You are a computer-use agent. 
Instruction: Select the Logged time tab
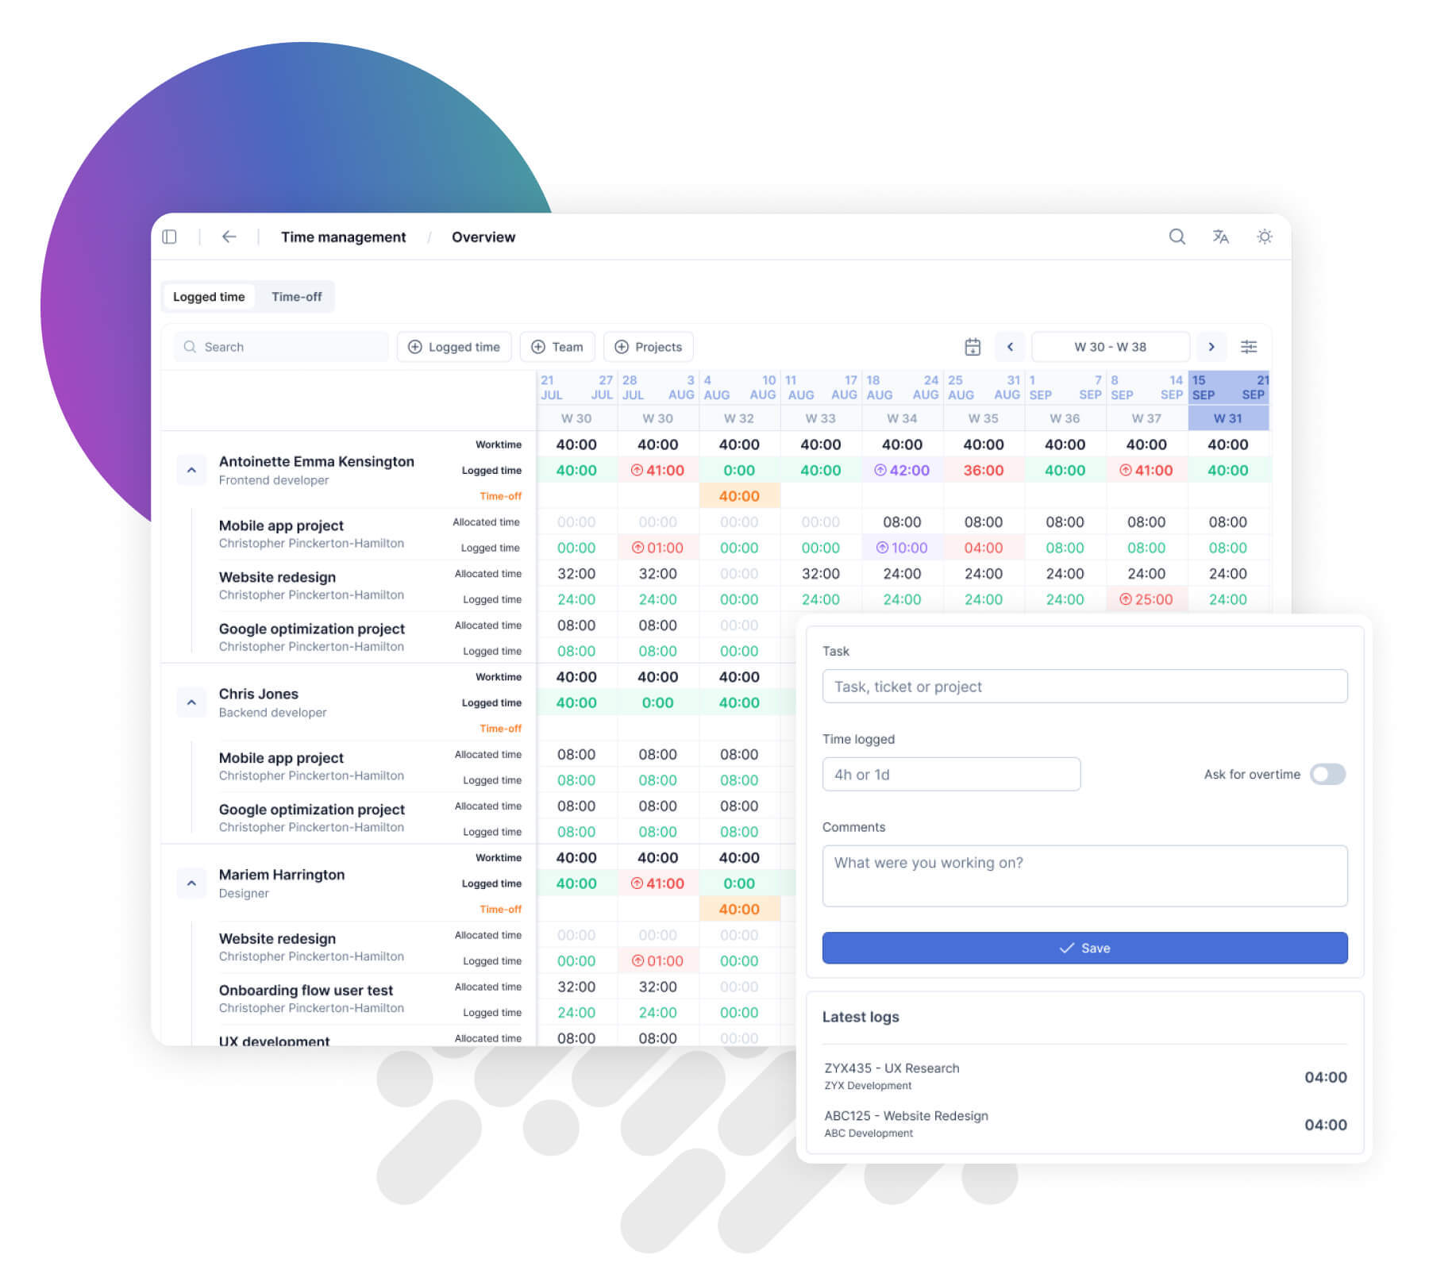coord(209,296)
